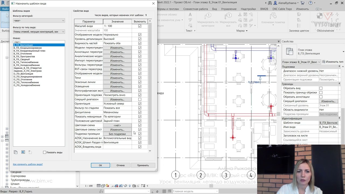Click Изменить button for Фильтры row
Image resolution: width=345 pixels, height=194 pixels.
pos(117,65)
